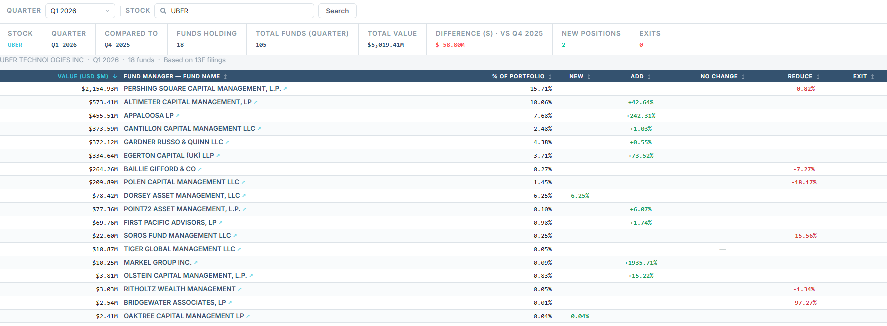Viewport: 887px width, 326px height.
Task: Sort by the New column
Action: click(580, 76)
